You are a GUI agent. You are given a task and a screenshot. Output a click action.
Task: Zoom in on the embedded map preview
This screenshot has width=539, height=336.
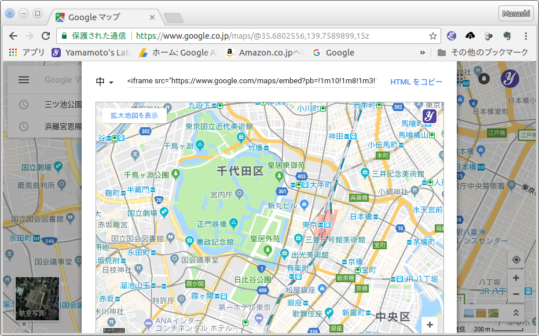pyautogui.click(x=430, y=324)
